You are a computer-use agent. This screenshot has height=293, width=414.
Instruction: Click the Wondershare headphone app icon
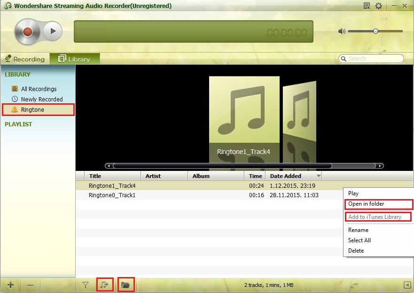click(x=8, y=6)
